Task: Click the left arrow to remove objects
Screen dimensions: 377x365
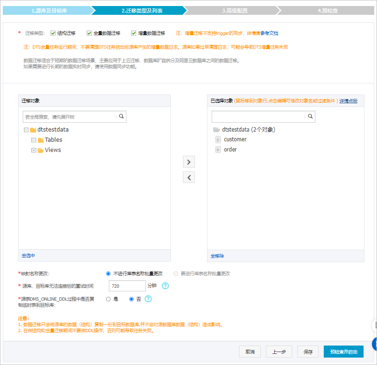Action: (189, 177)
